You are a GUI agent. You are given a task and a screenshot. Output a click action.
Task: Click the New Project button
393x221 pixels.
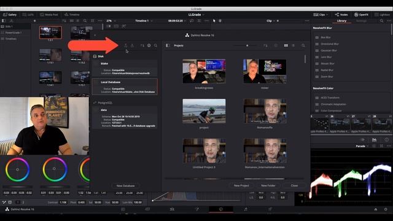click(x=241, y=185)
